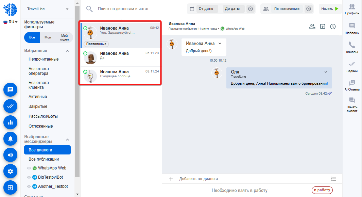The height and width of the screenshot is (197, 362).
Task: Open the RU language selector
Action: pyautogui.click(x=11, y=22)
